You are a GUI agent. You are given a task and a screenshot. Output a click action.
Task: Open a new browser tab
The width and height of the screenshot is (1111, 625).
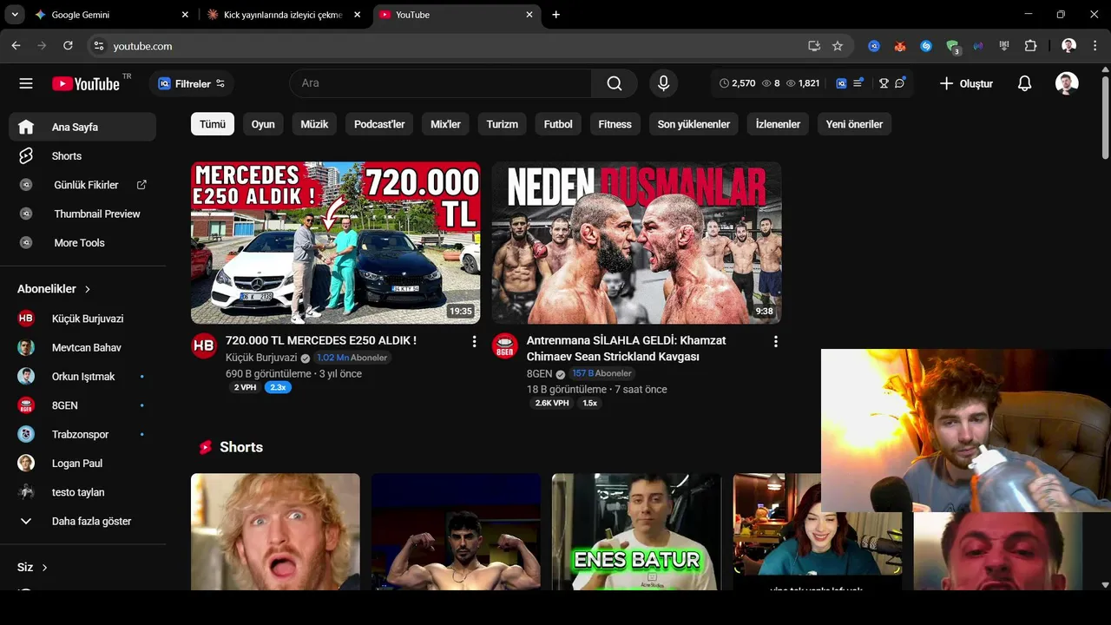point(555,15)
